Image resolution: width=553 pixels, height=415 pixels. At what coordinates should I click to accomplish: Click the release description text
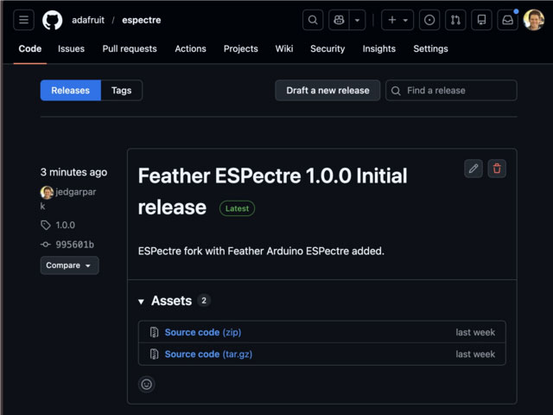pos(261,252)
